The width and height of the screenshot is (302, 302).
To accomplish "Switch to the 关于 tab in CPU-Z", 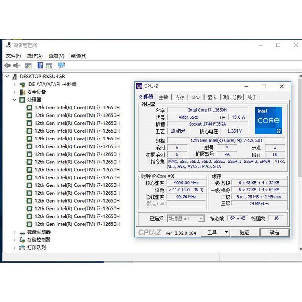I will click(252, 97).
